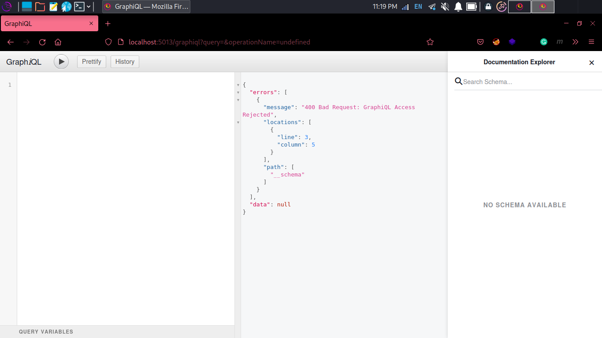The image size is (602, 338).
Task: Show more tools via the overflow chevrons
Action: click(575, 42)
